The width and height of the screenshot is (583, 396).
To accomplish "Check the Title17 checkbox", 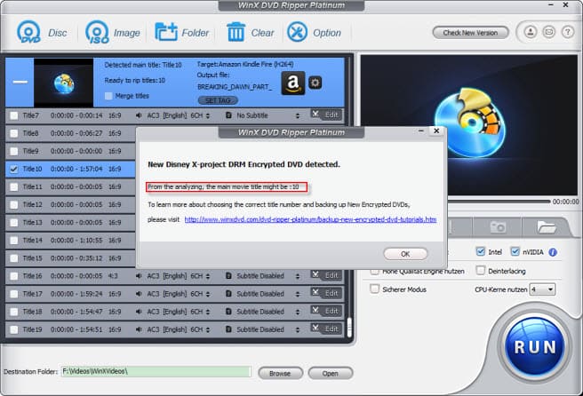I will (x=14, y=294).
